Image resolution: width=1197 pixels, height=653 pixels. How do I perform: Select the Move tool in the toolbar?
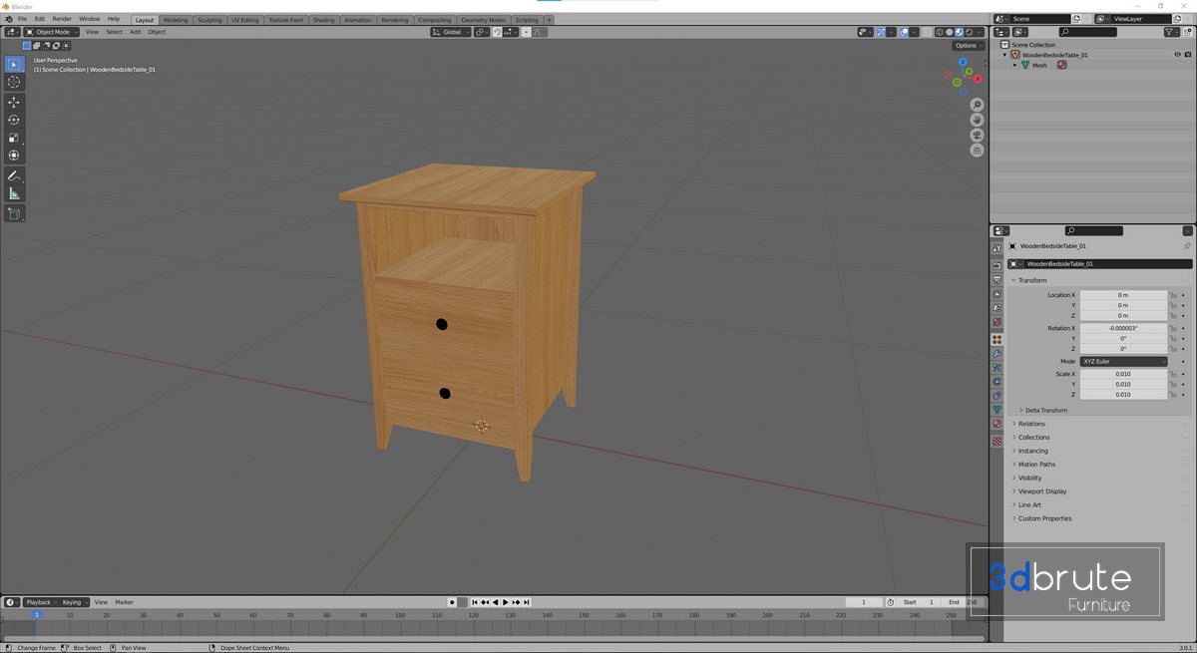[14, 102]
